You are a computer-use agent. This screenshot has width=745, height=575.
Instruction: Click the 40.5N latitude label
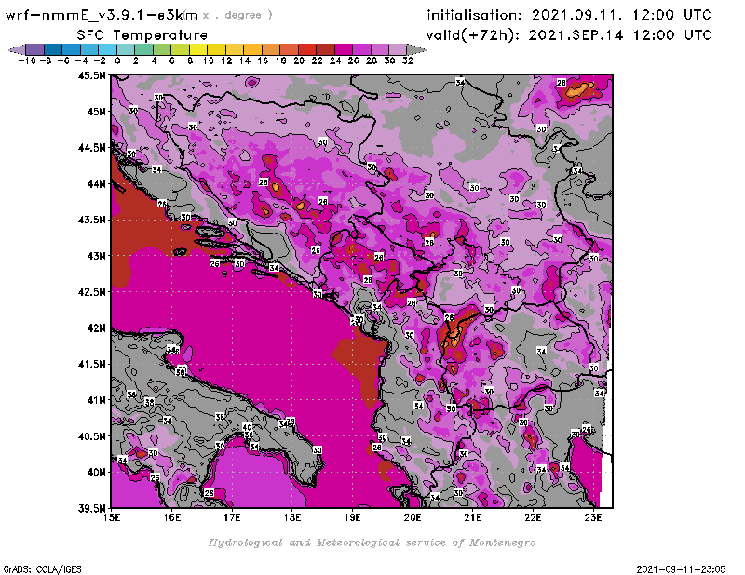[91, 436]
